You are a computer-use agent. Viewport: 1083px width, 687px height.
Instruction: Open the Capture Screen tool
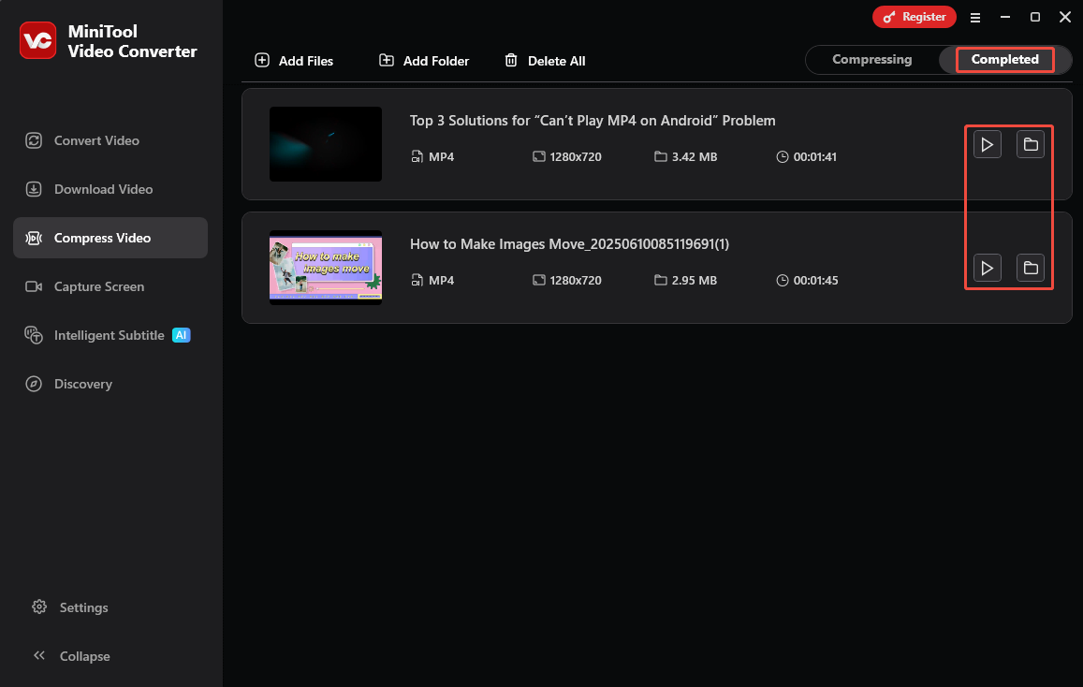coord(97,286)
